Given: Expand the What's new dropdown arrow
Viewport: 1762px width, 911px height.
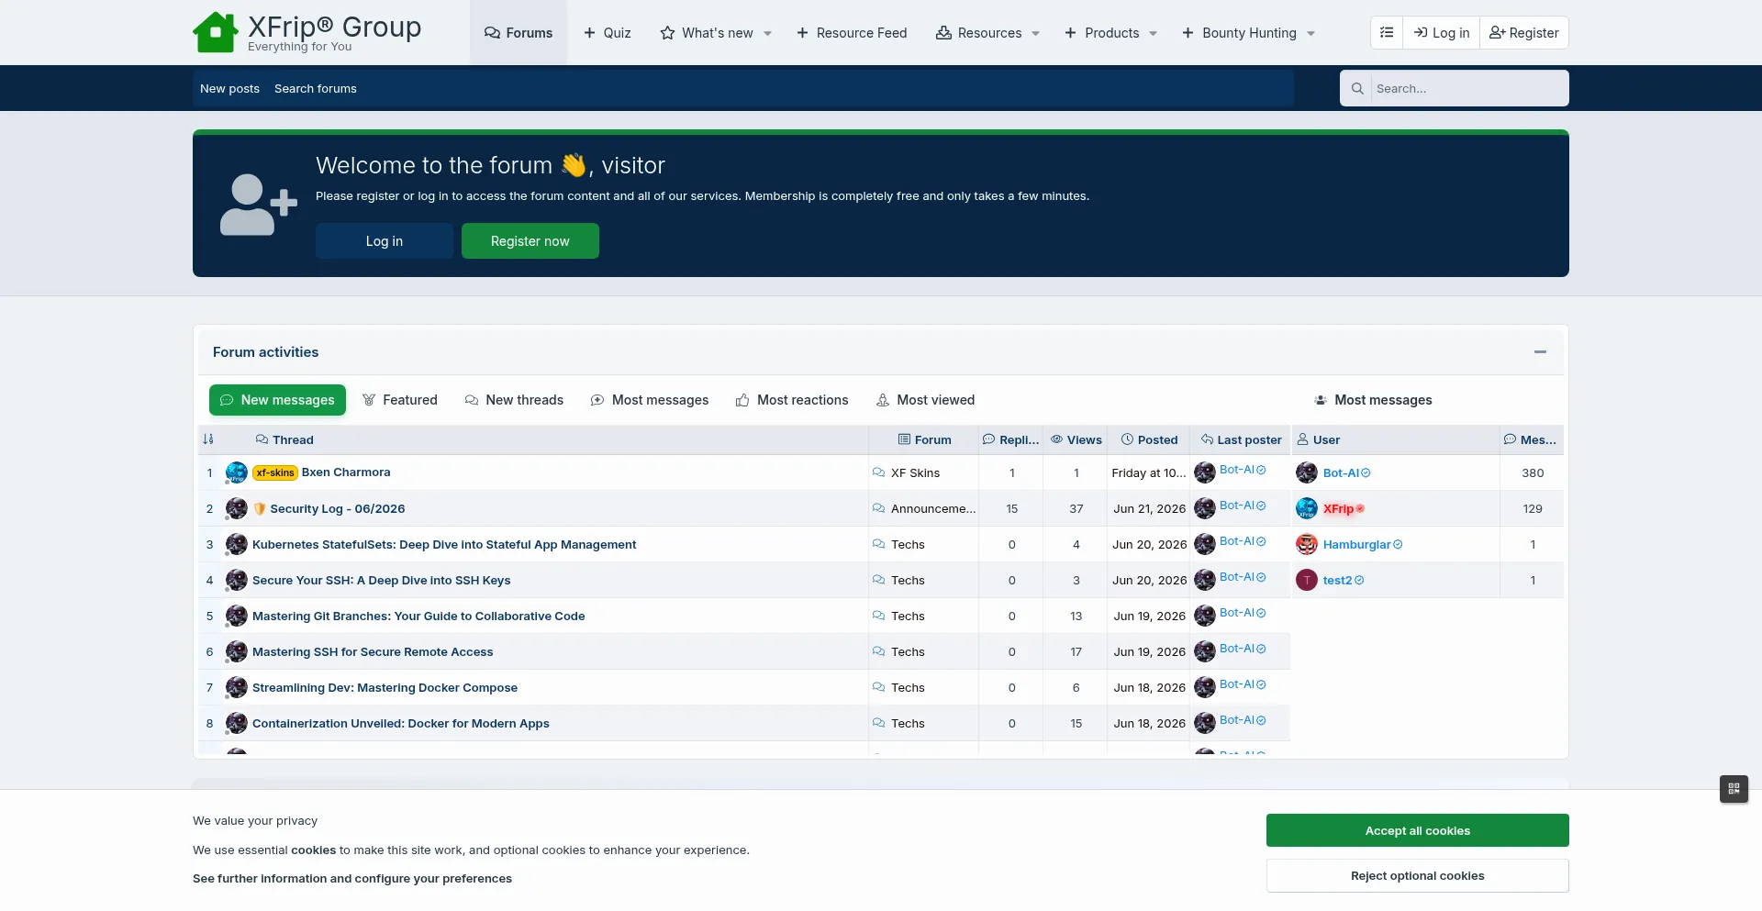Looking at the screenshot, I should pyautogui.click(x=768, y=33).
